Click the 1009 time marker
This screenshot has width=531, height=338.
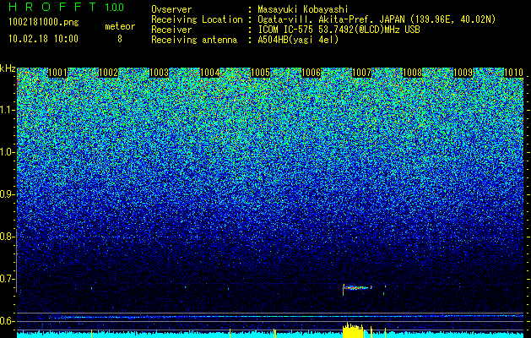(x=463, y=73)
